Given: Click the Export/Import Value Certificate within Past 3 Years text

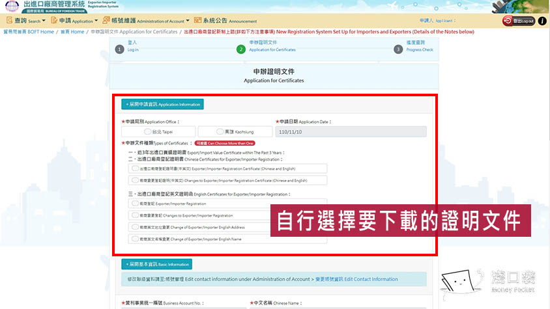Looking at the screenshot, I should tap(206, 153).
